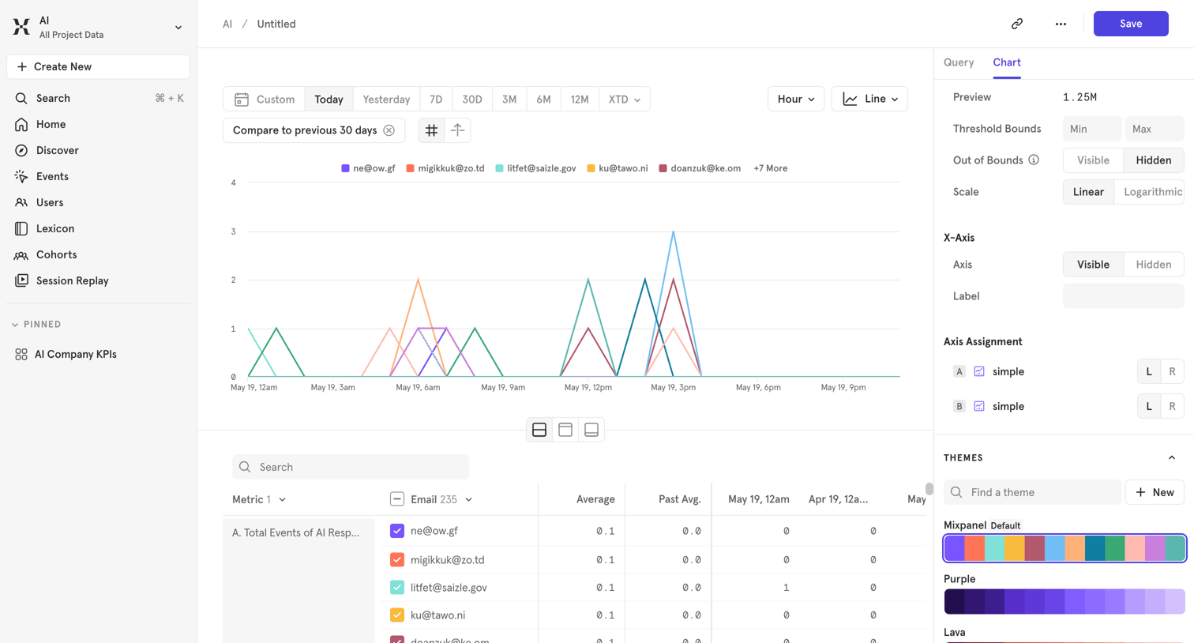Image resolution: width=1194 pixels, height=643 pixels.
Task: Click the Mixpanel logo icon
Action: (x=21, y=27)
